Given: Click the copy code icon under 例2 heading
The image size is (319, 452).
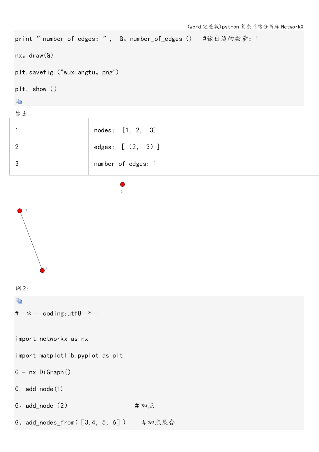Looking at the screenshot, I should coord(19,301).
